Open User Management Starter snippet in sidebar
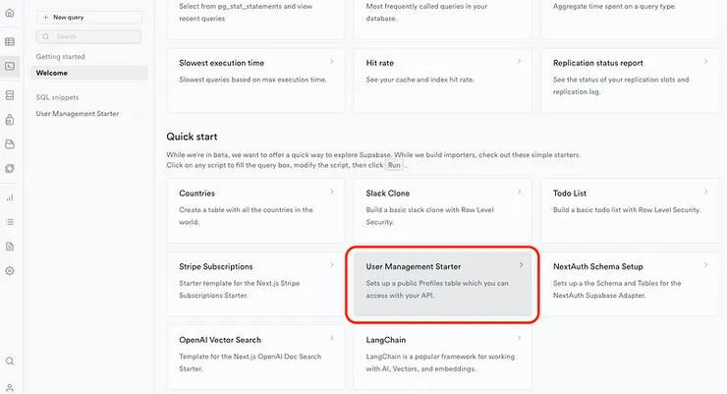727x394 pixels. 78,114
